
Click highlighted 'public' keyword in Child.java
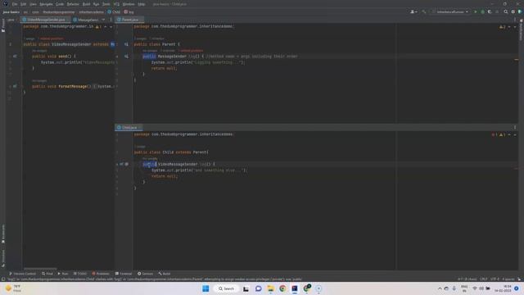point(149,164)
